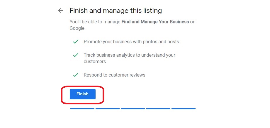This screenshot has height=128, width=270.
Task: Select the fourth blue progress step segment
Action: coord(158,109)
